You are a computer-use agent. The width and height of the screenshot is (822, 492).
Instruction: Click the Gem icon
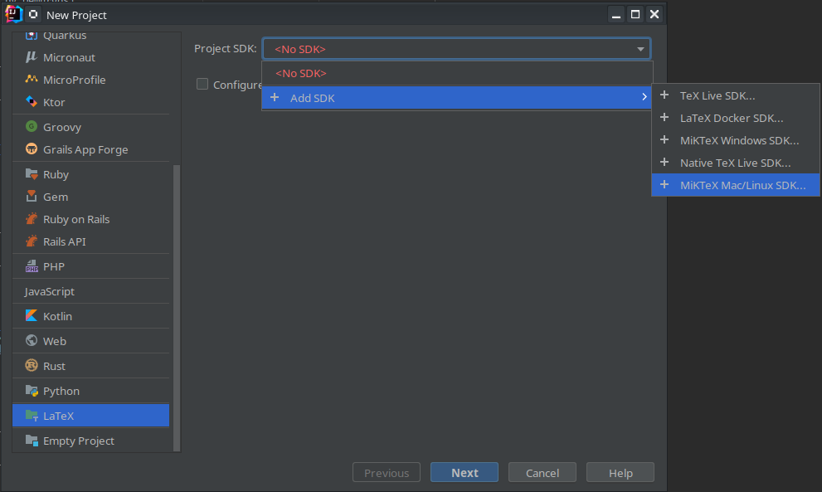pos(32,196)
